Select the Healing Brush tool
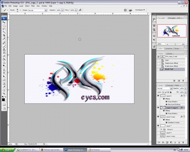 pos(4,43)
